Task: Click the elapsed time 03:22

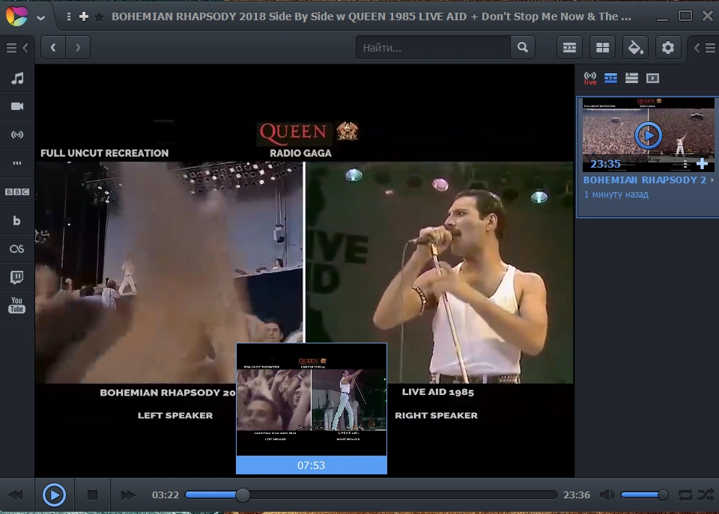Action: [x=166, y=495]
